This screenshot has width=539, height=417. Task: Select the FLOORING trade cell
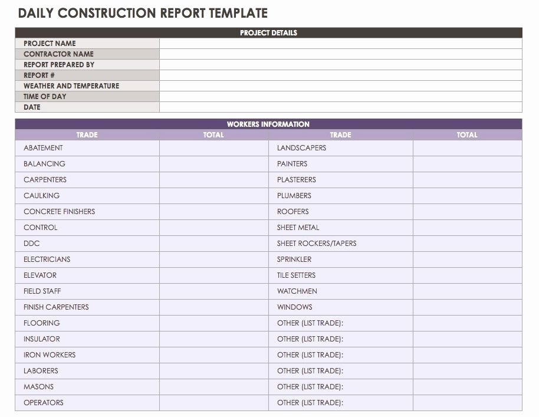(x=87, y=323)
